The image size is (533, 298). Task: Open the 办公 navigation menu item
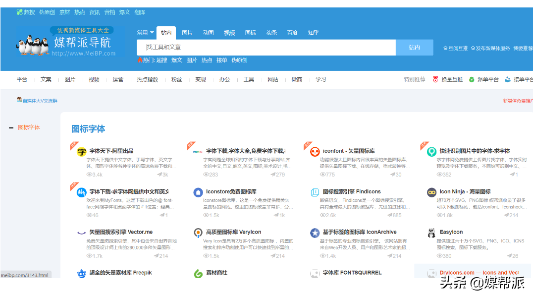tap(224, 79)
